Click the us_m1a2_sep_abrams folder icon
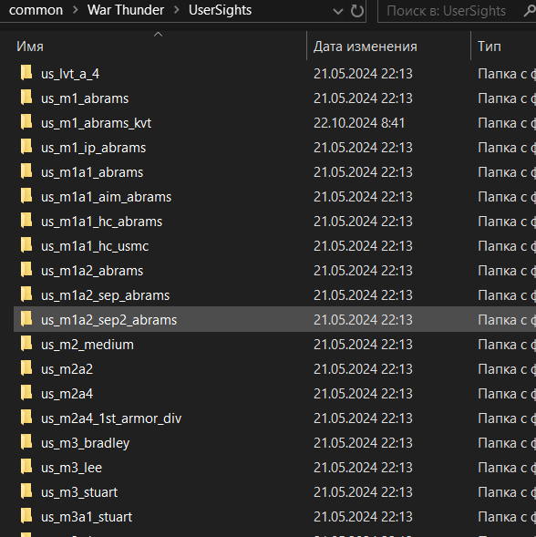The width and height of the screenshot is (536, 537). [26, 294]
